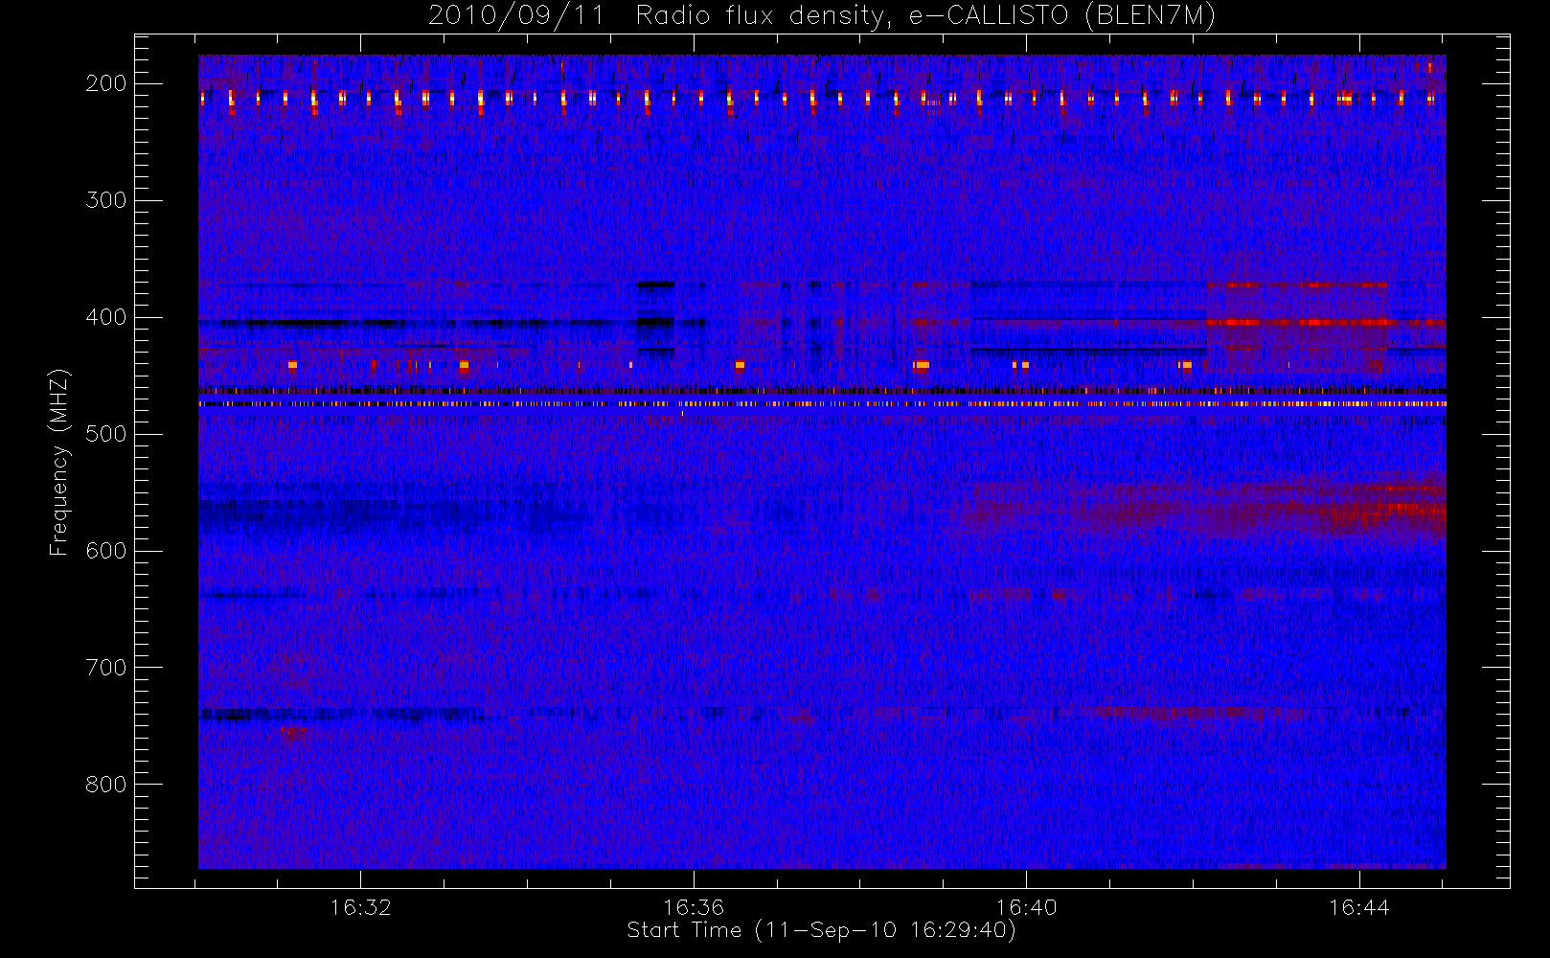Click the bright yellow interference line near 475 MHz

point(822,404)
